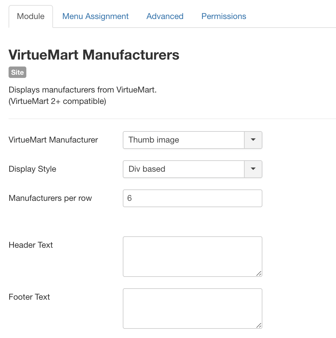
Task: Click the VirtueMart Manufacturer field label
Action: coord(53,140)
